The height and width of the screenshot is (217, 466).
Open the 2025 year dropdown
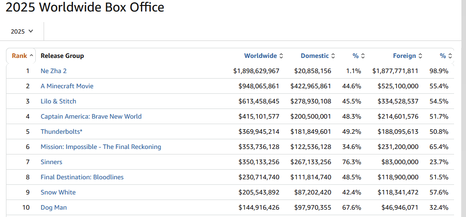point(22,31)
